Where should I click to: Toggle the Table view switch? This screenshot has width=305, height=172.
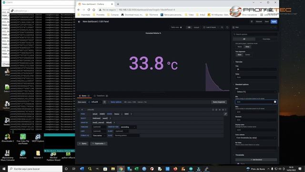coord(181,27)
